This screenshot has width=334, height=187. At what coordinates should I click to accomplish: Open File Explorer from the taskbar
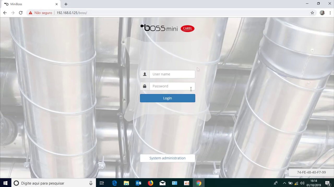(126, 183)
